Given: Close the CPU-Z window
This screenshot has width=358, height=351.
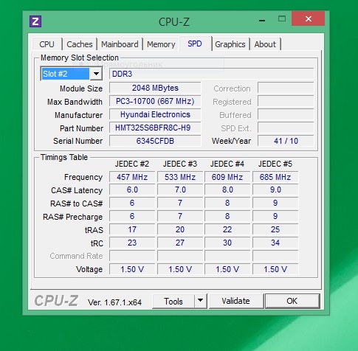Looking at the screenshot, I should click(308, 18).
